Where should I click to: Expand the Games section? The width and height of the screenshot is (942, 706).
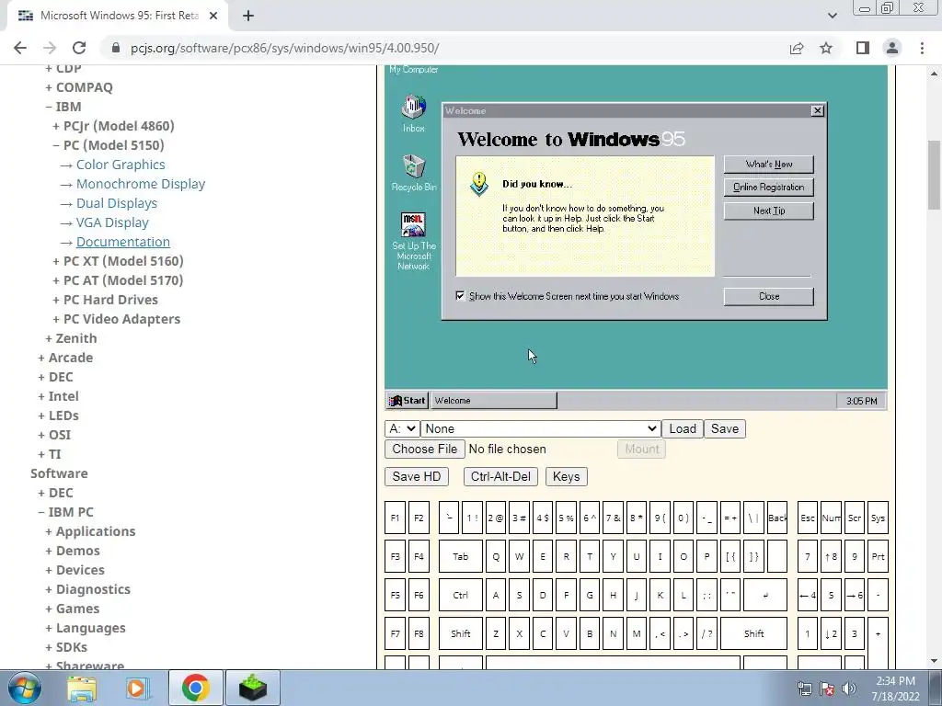73,609
